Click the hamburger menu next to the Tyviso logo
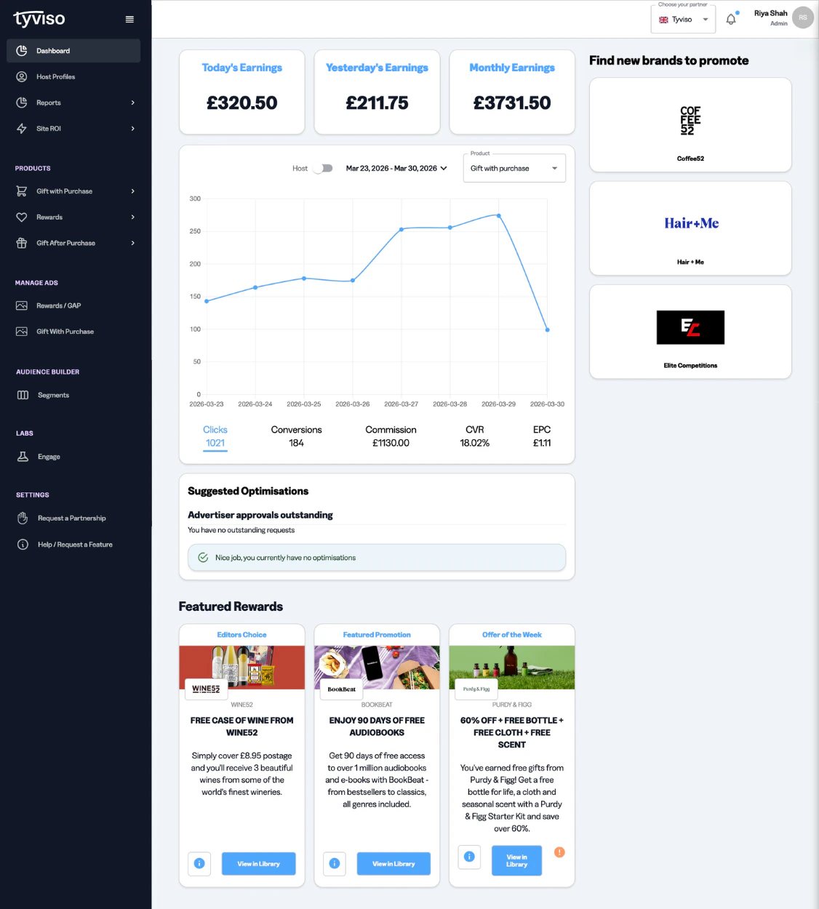This screenshot has height=909, width=819. pos(129,20)
